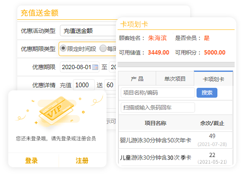Click the 余次/截止 column header
245x174 pixels.
212,123
